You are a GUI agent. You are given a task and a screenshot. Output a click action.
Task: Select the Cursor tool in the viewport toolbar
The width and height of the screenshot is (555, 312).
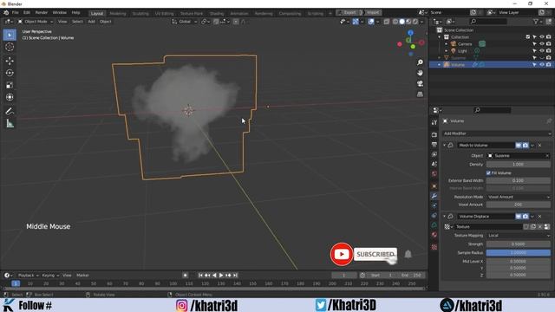click(10, 47)
